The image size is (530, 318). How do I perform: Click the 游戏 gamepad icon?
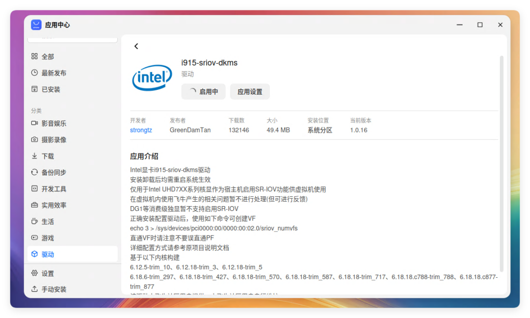(x=34, y=238)
